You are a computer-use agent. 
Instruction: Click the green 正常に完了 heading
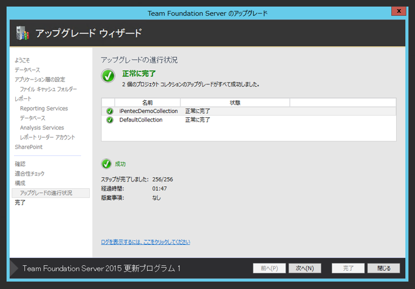pyautogui.click(x=139, y=74)
